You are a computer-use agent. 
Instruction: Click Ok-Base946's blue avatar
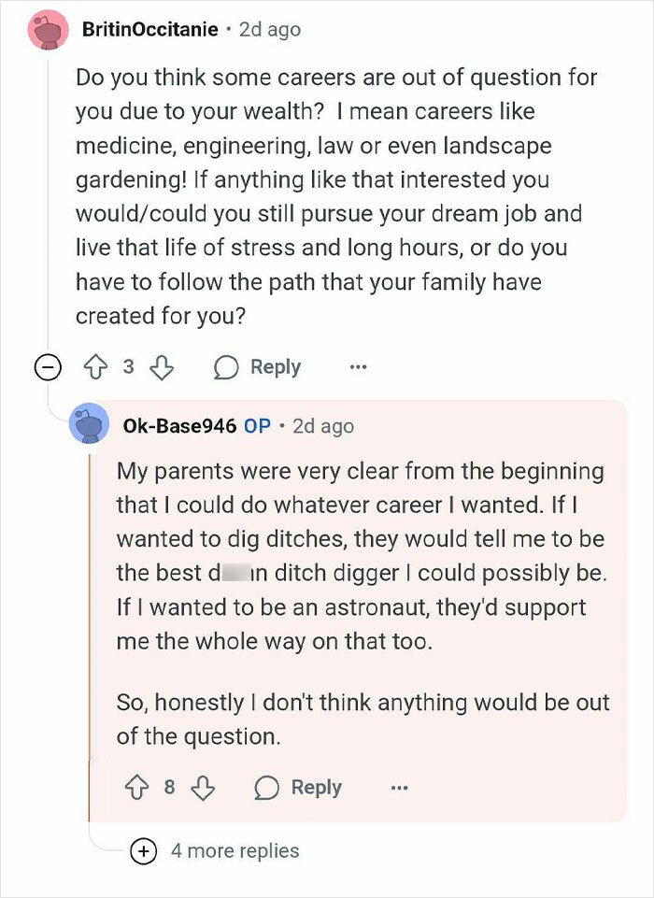point(89,424)
